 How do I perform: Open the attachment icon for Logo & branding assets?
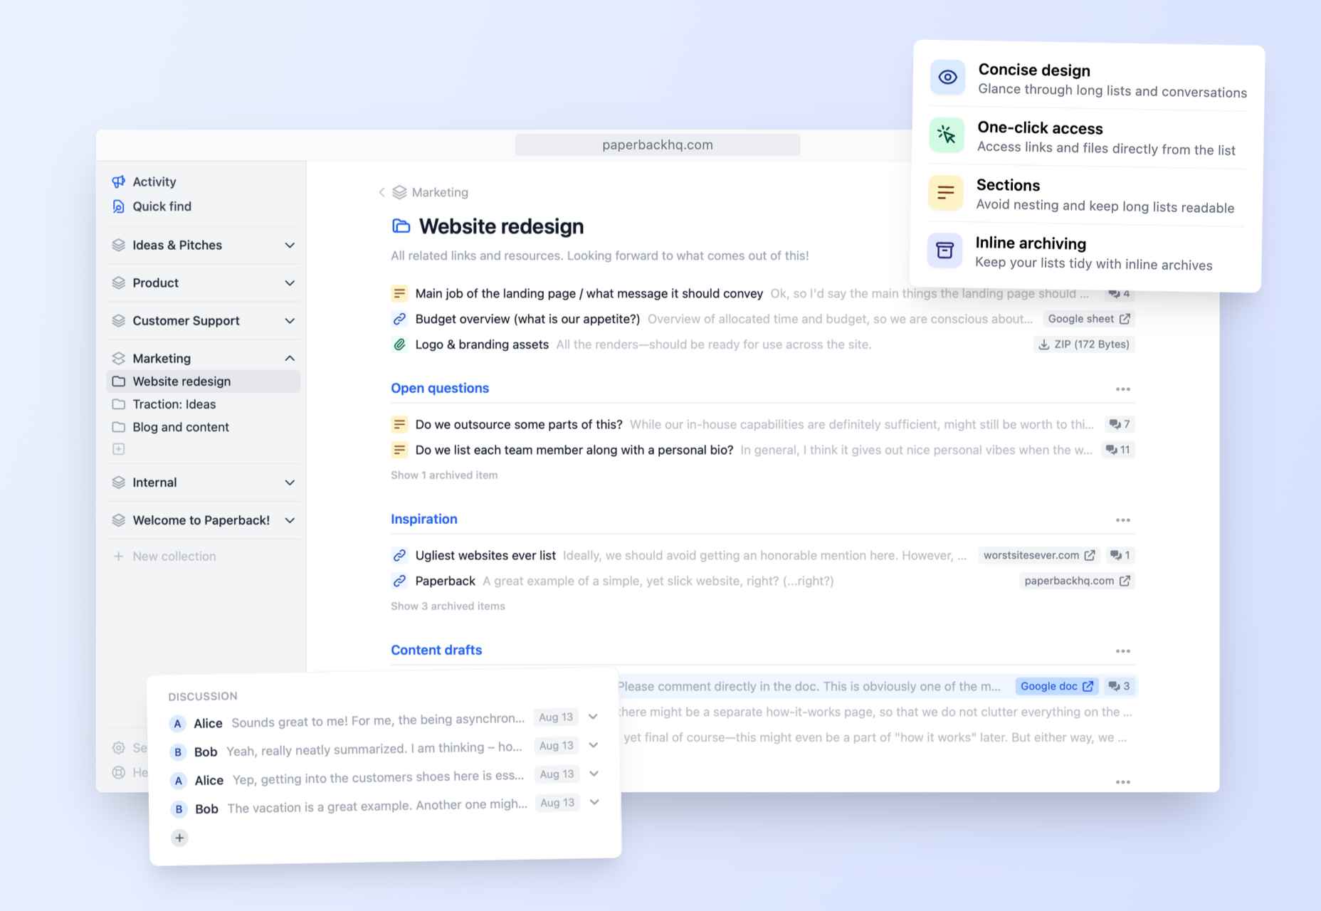(x=399, y=344)
